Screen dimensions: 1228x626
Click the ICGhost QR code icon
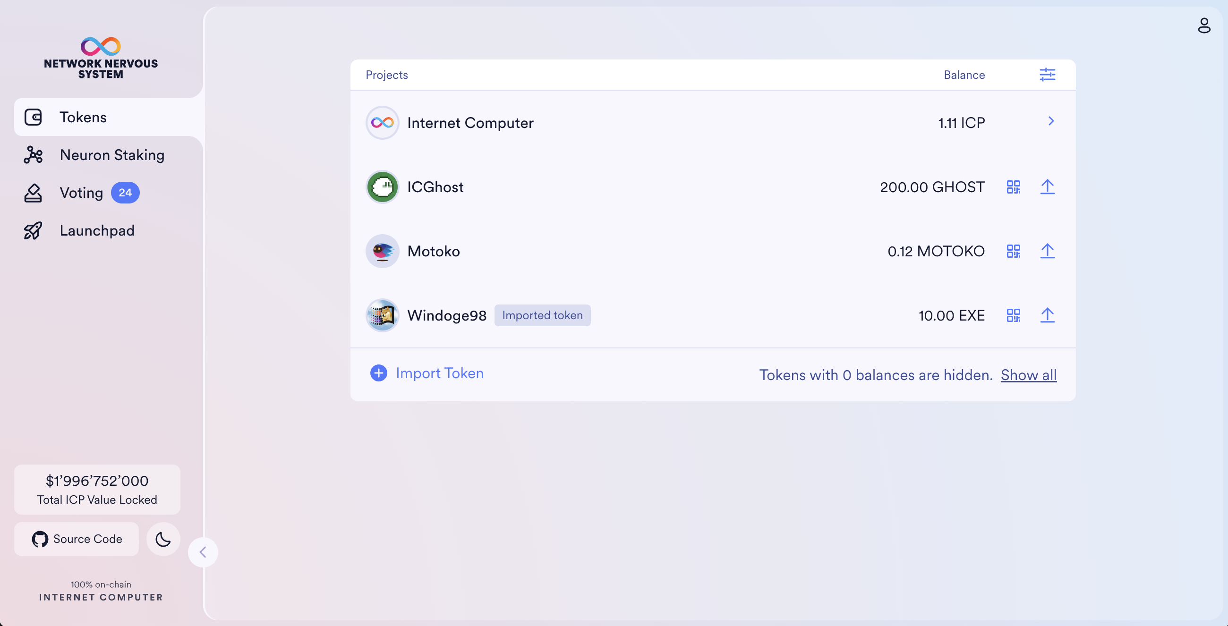[x=1013, y=187]
